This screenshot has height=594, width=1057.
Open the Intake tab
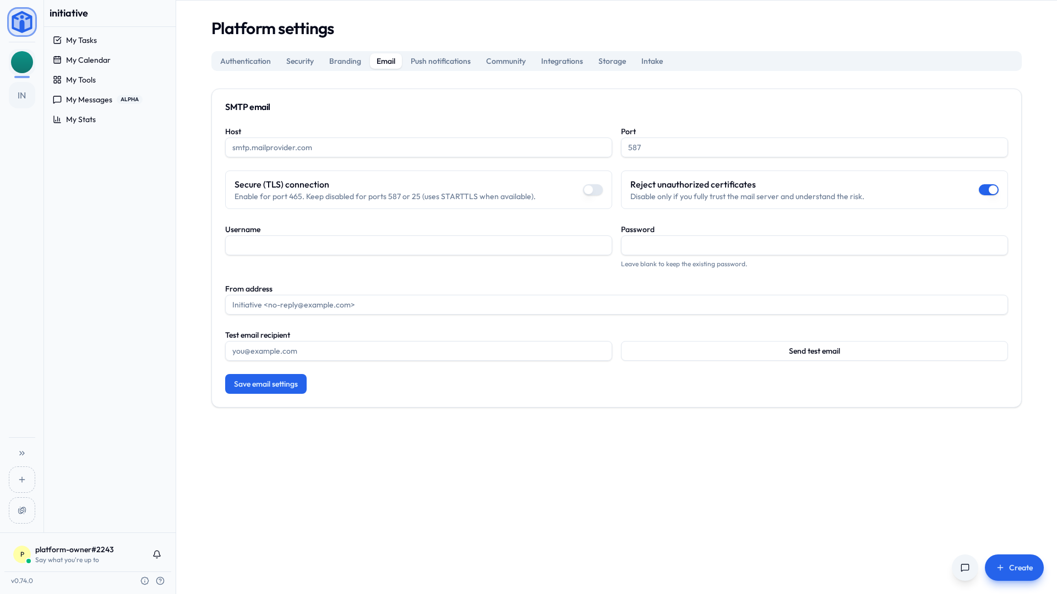[x=652, y=61]
